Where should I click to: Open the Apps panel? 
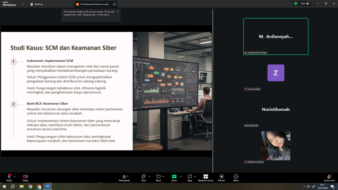coord(190,177)
